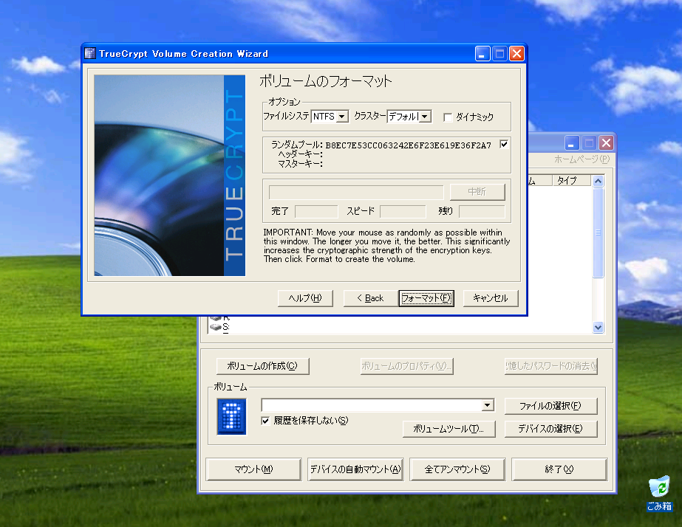Screen dimensions: 682x527
Task: Open the クラスター デフォルト dropdown
Action: [425, 117]
